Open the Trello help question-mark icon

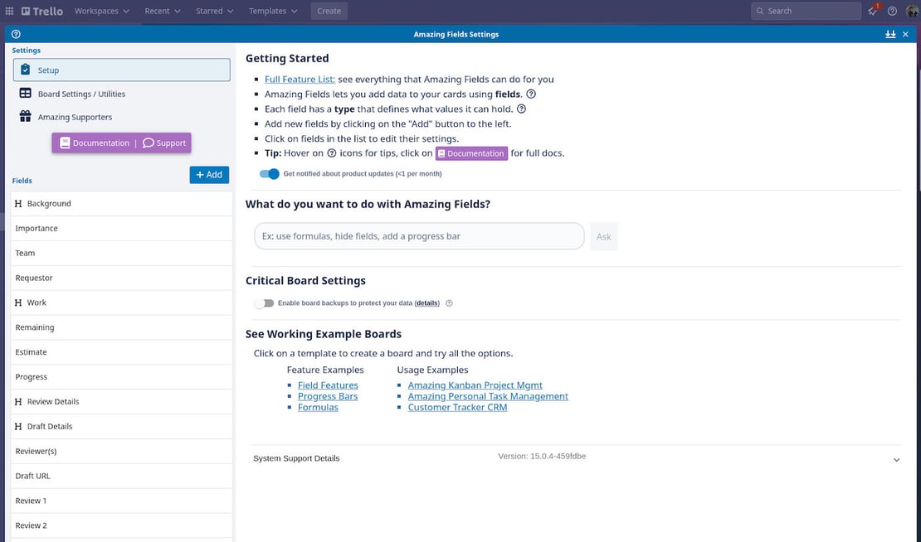[892, 11]
